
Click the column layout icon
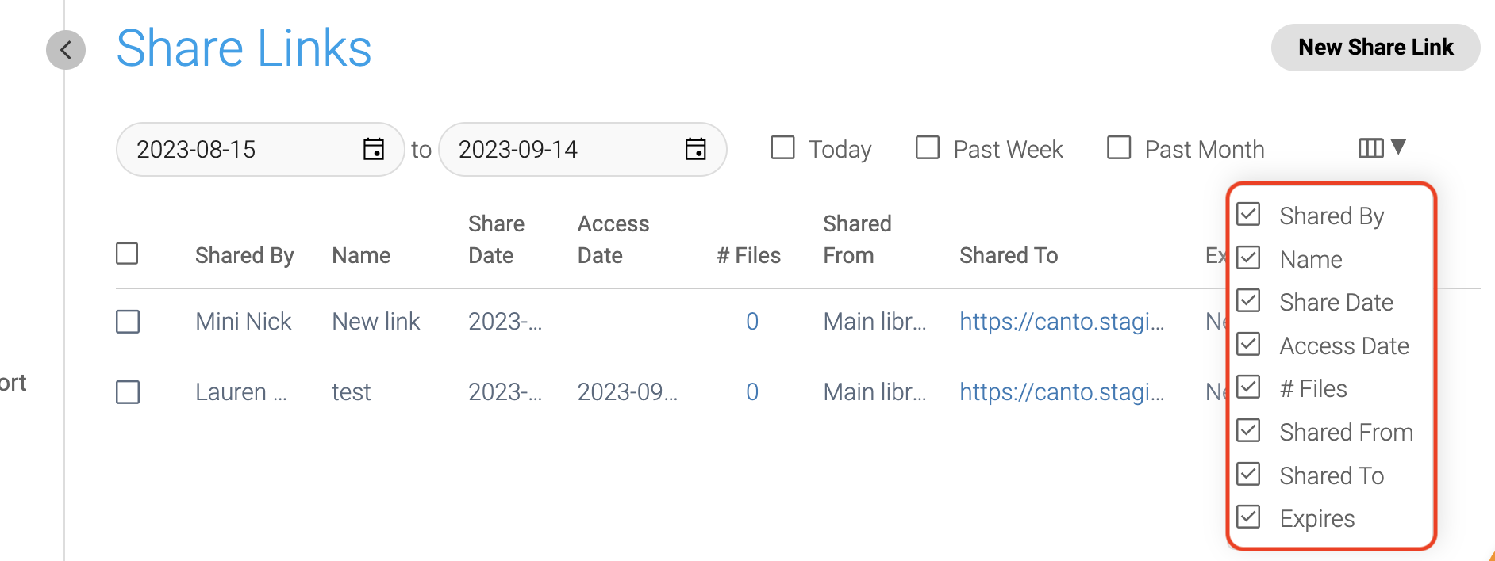tap(1370, 147)
